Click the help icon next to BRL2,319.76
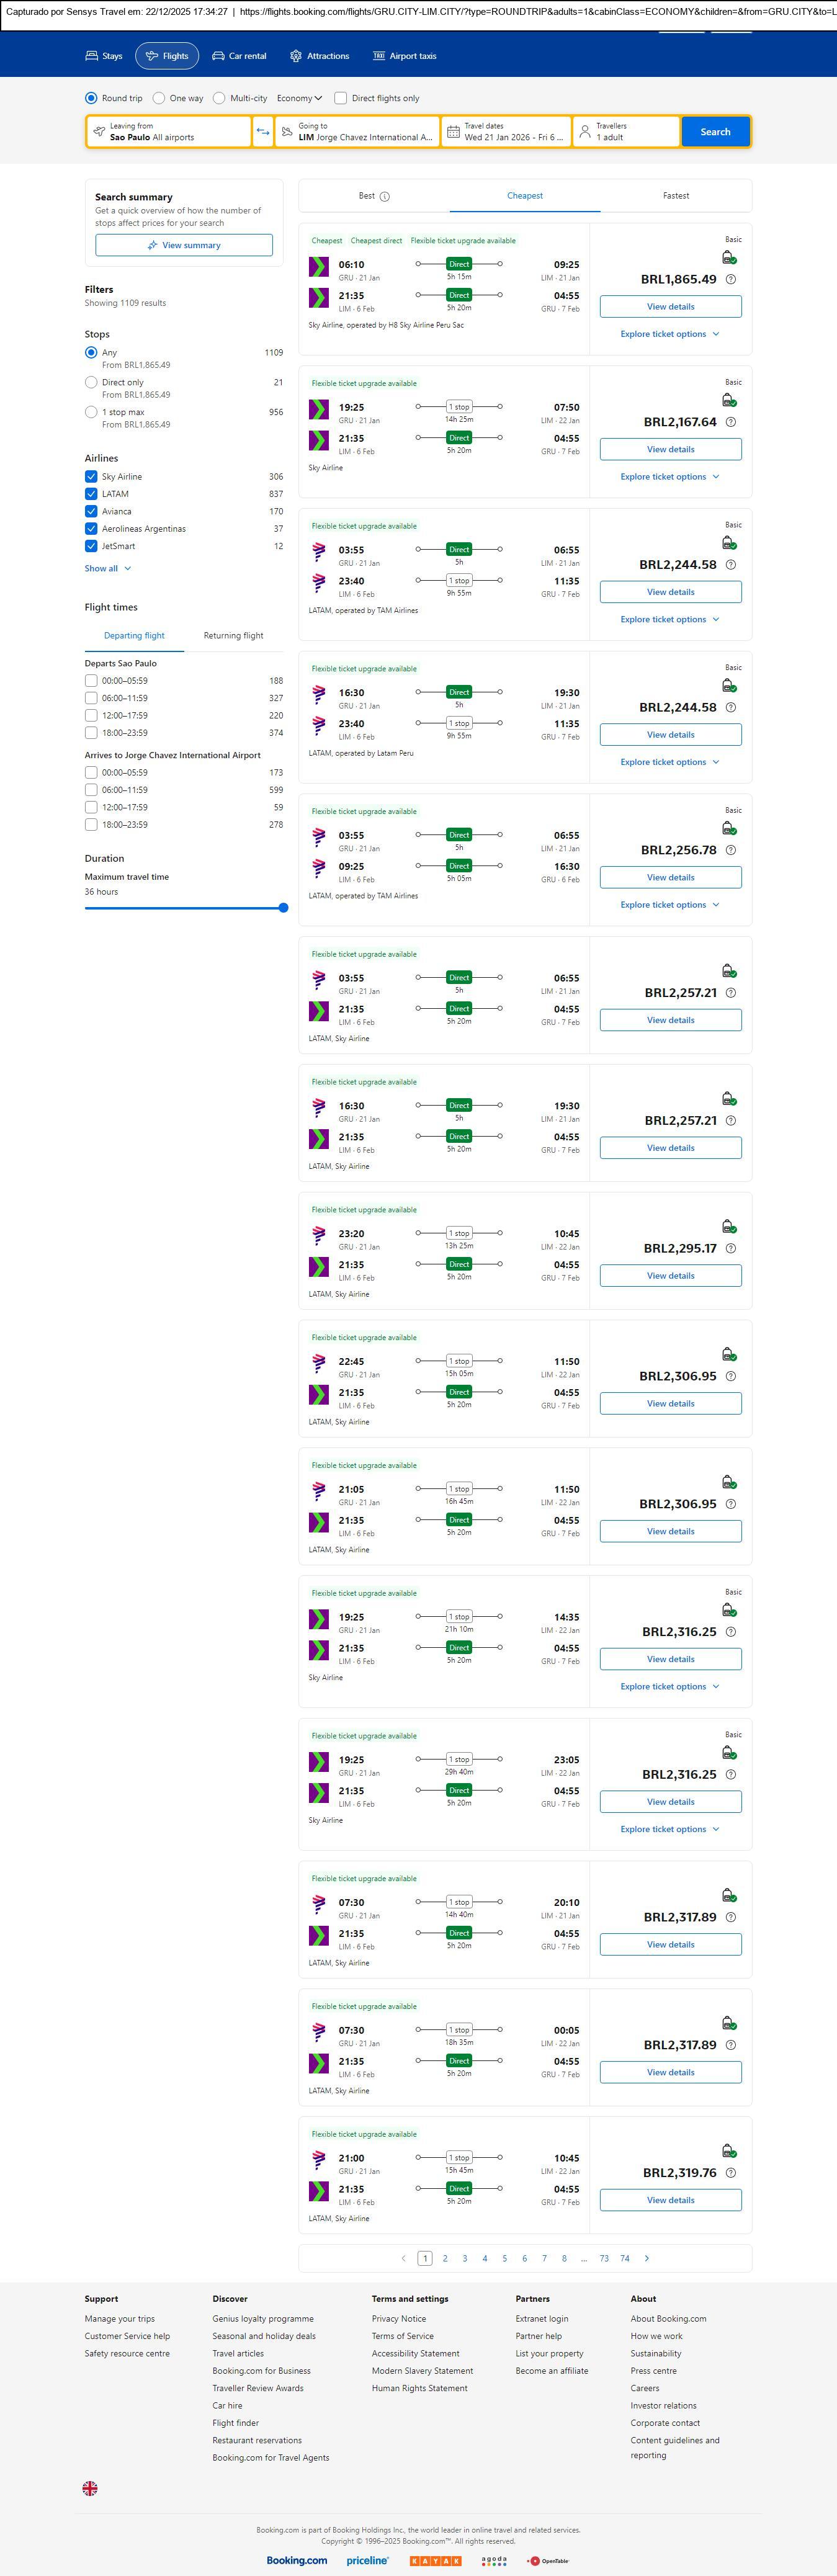Viewport: 837px width, 2576px height. pyautogui.click(x=731, y=2173)
